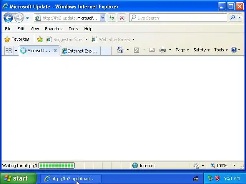Open the search provider options dropdown
Viewport: 246px width, 184px height.
pos(239,18)
